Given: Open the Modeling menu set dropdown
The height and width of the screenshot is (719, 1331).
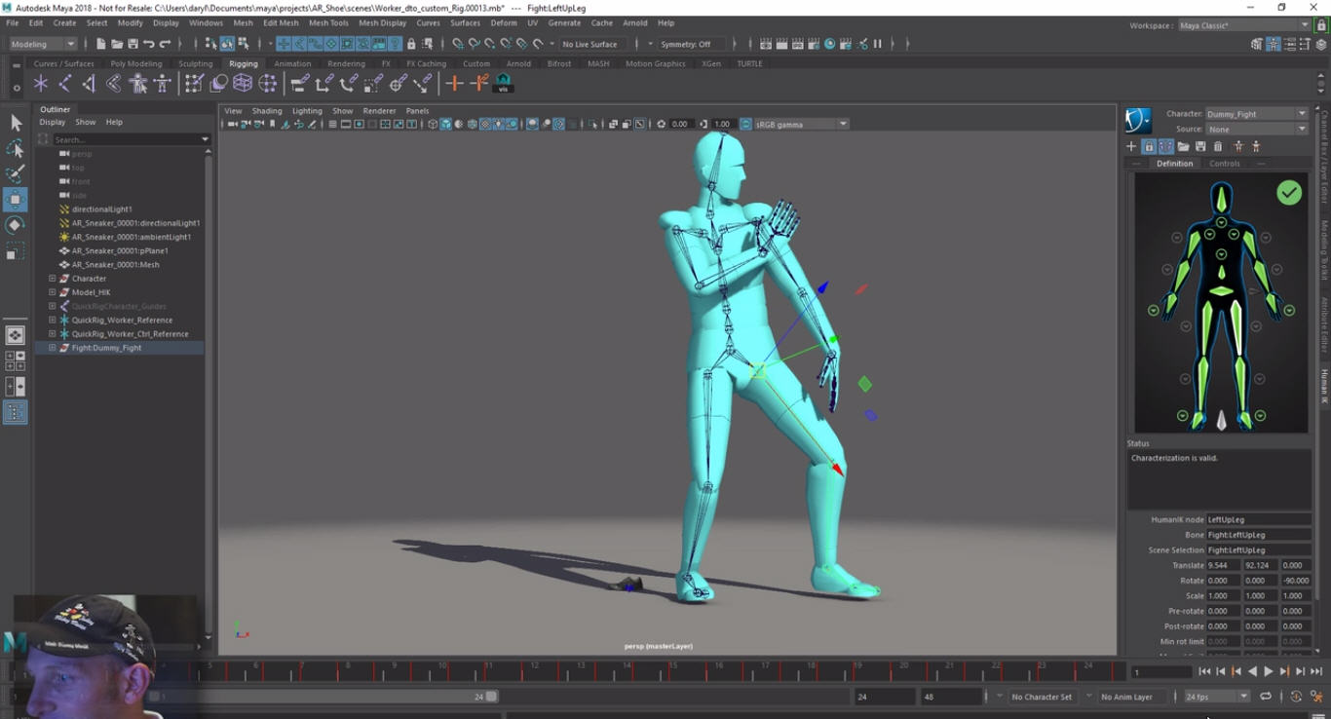Looking at the screenshot, I should click(x=43, y=44).
